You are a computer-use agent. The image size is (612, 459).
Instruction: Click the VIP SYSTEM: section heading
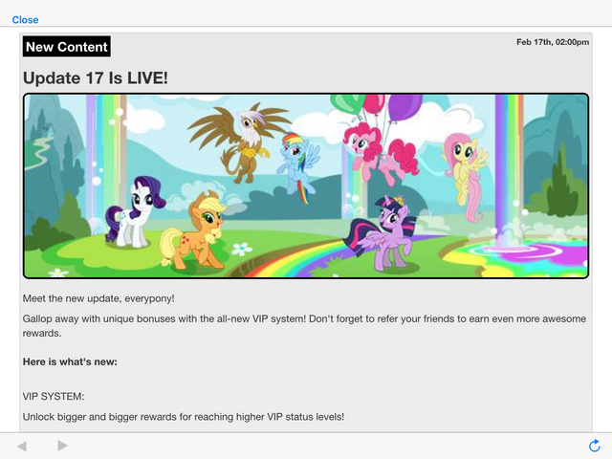54,397
